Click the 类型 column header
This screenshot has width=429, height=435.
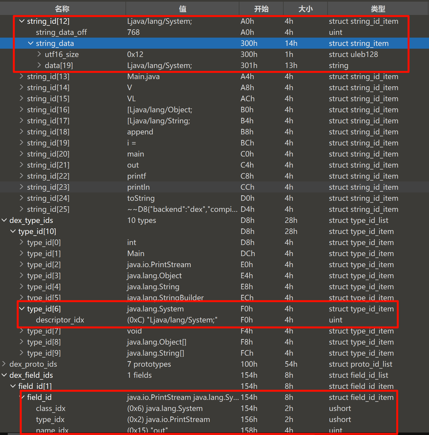378,9
